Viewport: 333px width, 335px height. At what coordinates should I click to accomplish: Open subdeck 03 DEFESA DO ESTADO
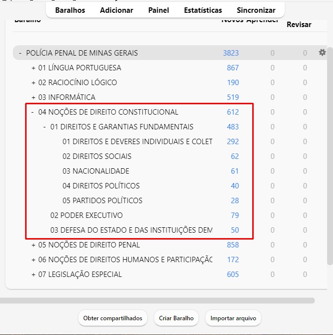click(131, 230)
